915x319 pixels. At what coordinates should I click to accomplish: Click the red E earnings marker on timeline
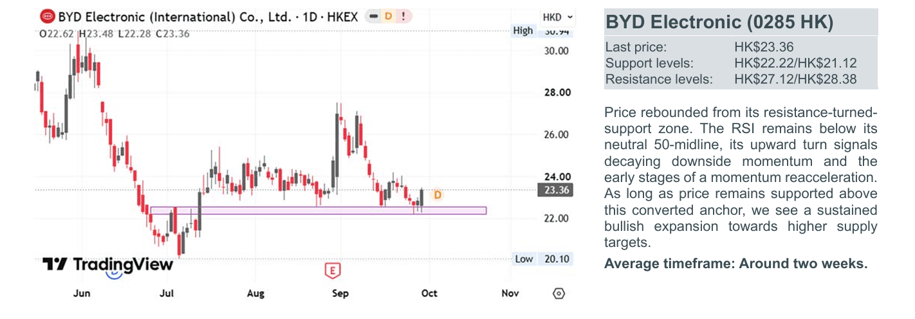332,271
